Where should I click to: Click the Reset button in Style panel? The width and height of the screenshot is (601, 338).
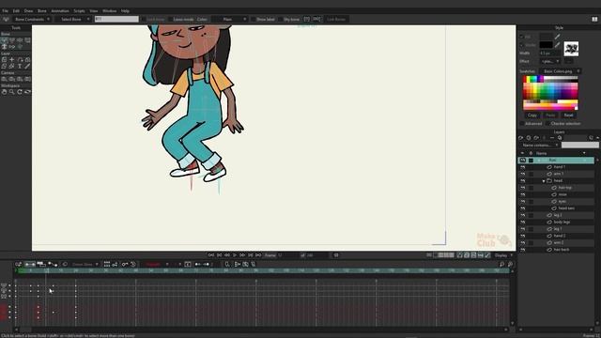tap(568, 115)
